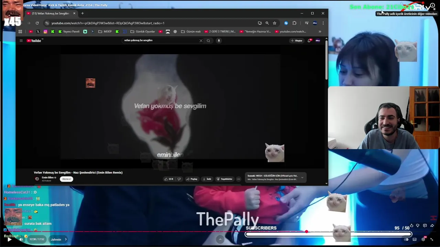This screenshot has width=440, height=247.
Task: Open the 2 GERİ 3 TWERK bookmark
Action: [220, 32]
